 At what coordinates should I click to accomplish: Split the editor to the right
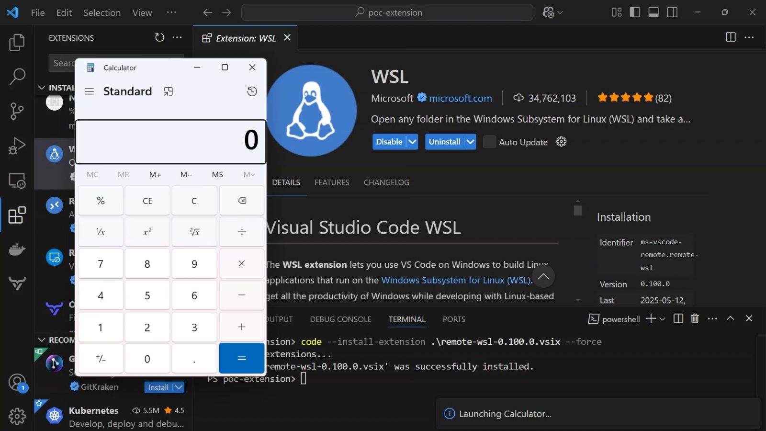point(731,37)
